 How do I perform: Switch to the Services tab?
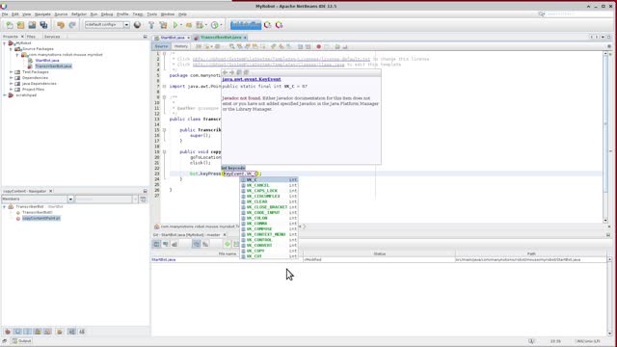[52, 37]
